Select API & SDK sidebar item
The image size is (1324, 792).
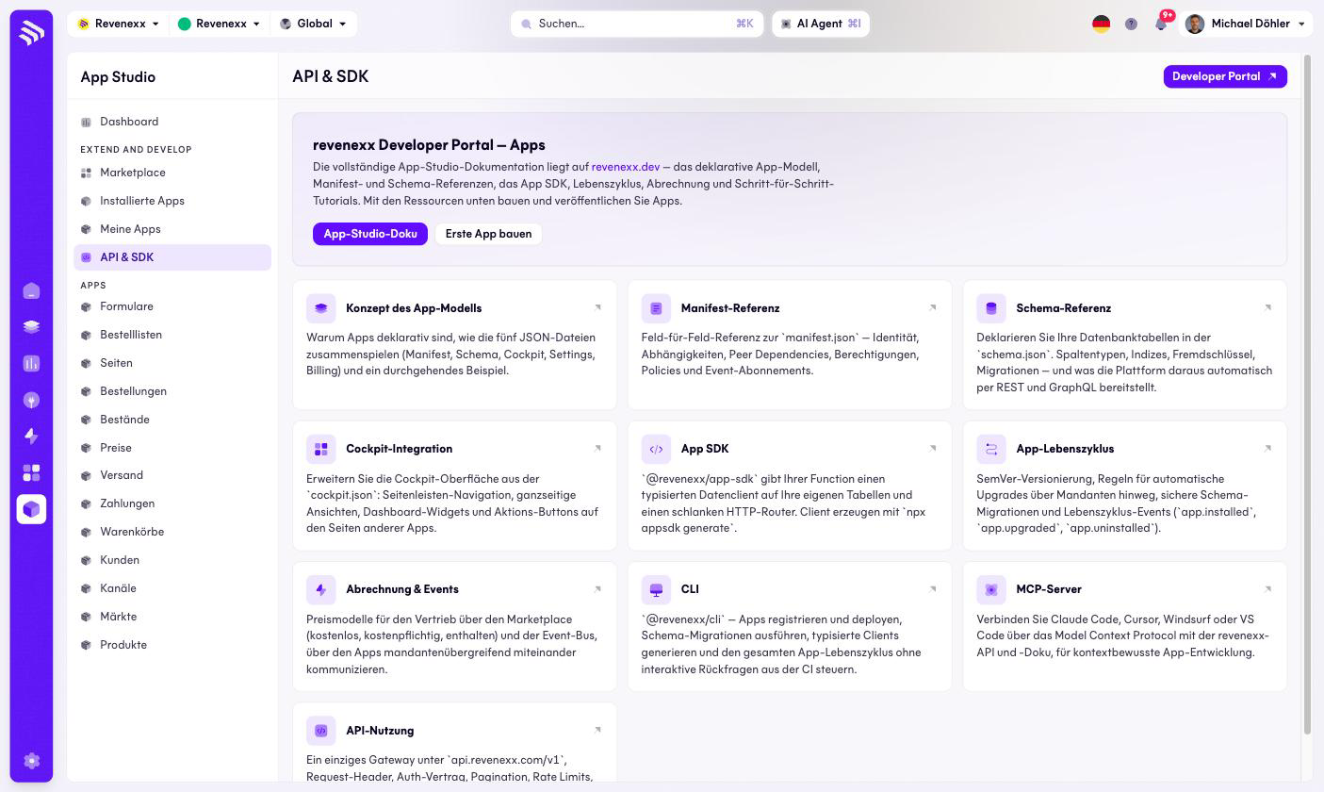tap(172, 257)
